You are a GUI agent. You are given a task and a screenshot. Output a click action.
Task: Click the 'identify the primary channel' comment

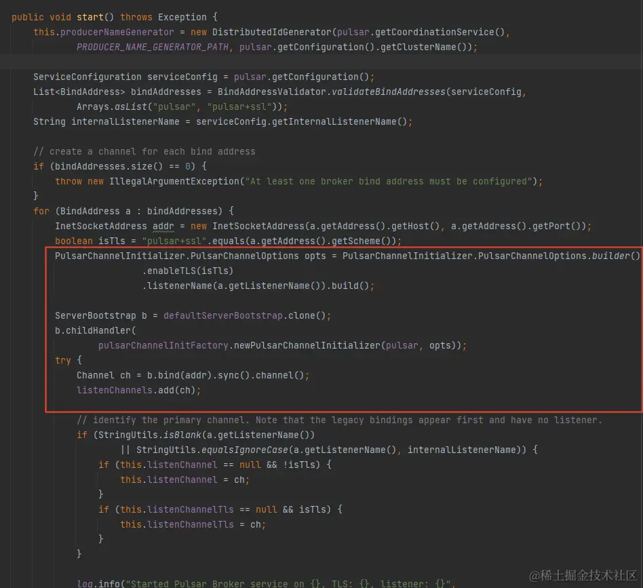click(339, 420)
